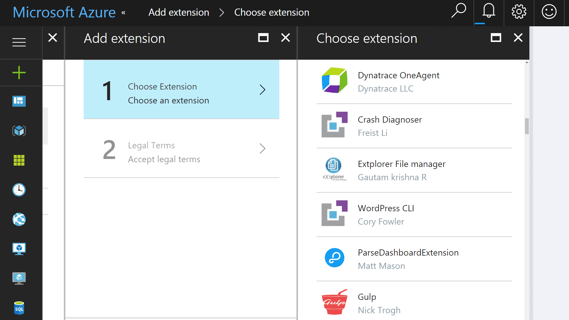Choose Dynatrace OneAgent extension

point(414,82)
